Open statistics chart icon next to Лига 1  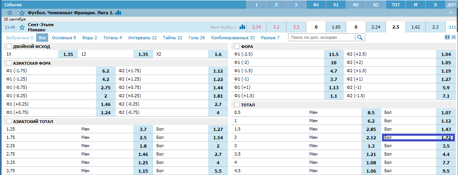118,13
